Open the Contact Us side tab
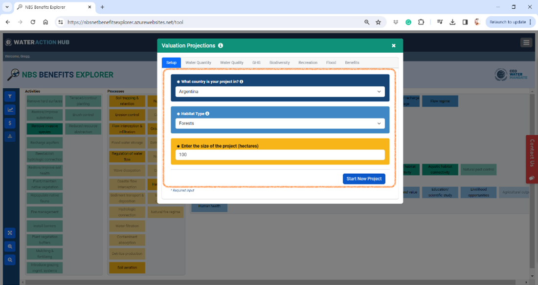 [532, 159]
